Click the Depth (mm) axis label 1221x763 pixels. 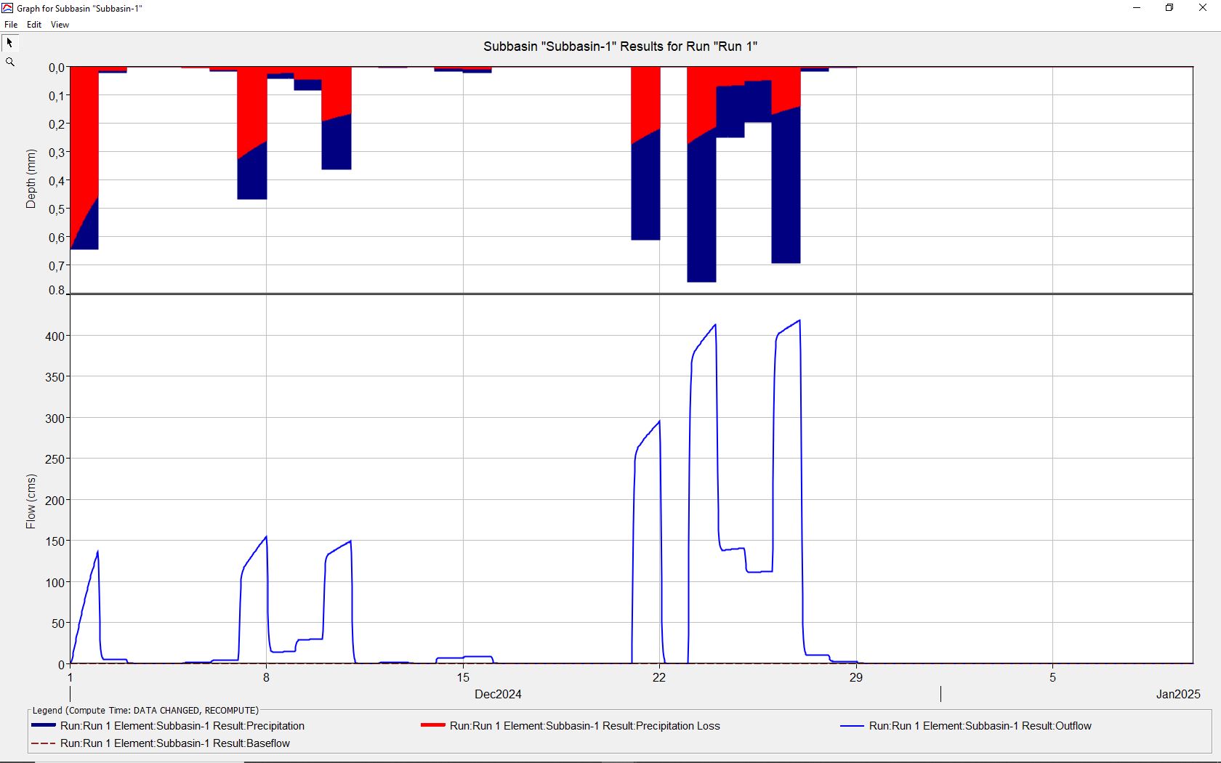pyautogui.click(x=31, y=179)
